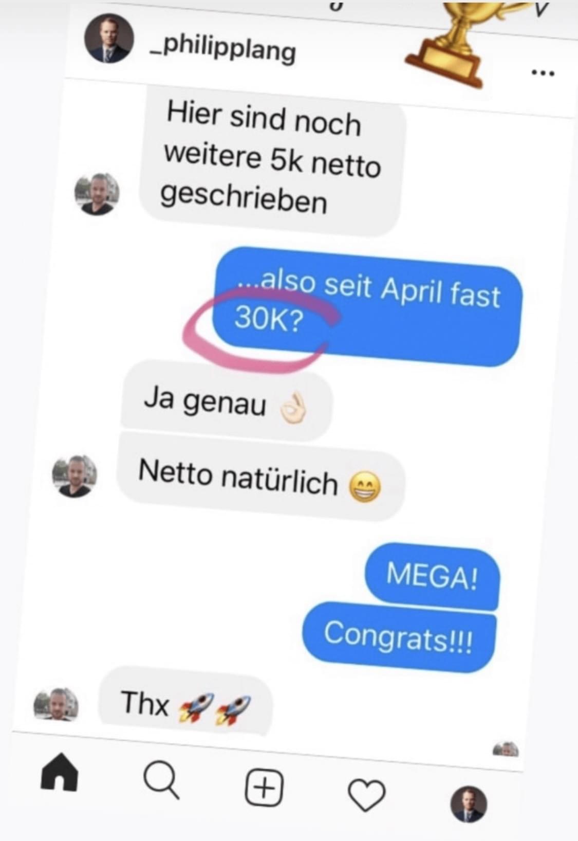The width and height of the screenshot is (578, 841).
Task: Click sender avatar beside 'Thx' message
Action: tap(56, 704)
